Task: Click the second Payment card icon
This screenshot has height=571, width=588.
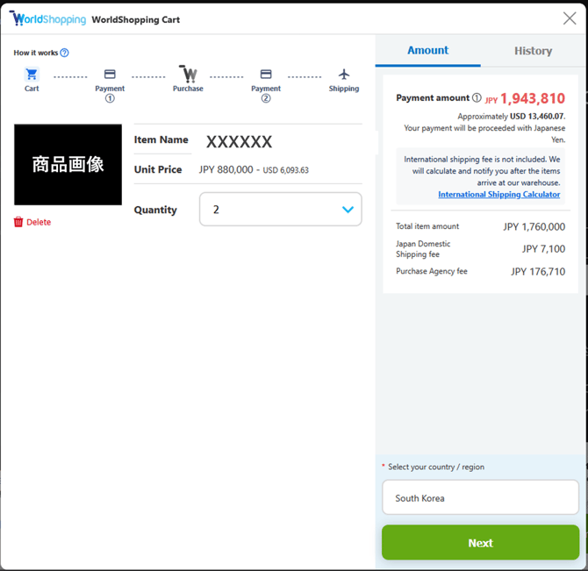Action: [266, 75]
